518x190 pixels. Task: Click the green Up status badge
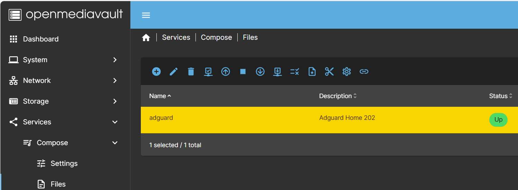point(498,120)
